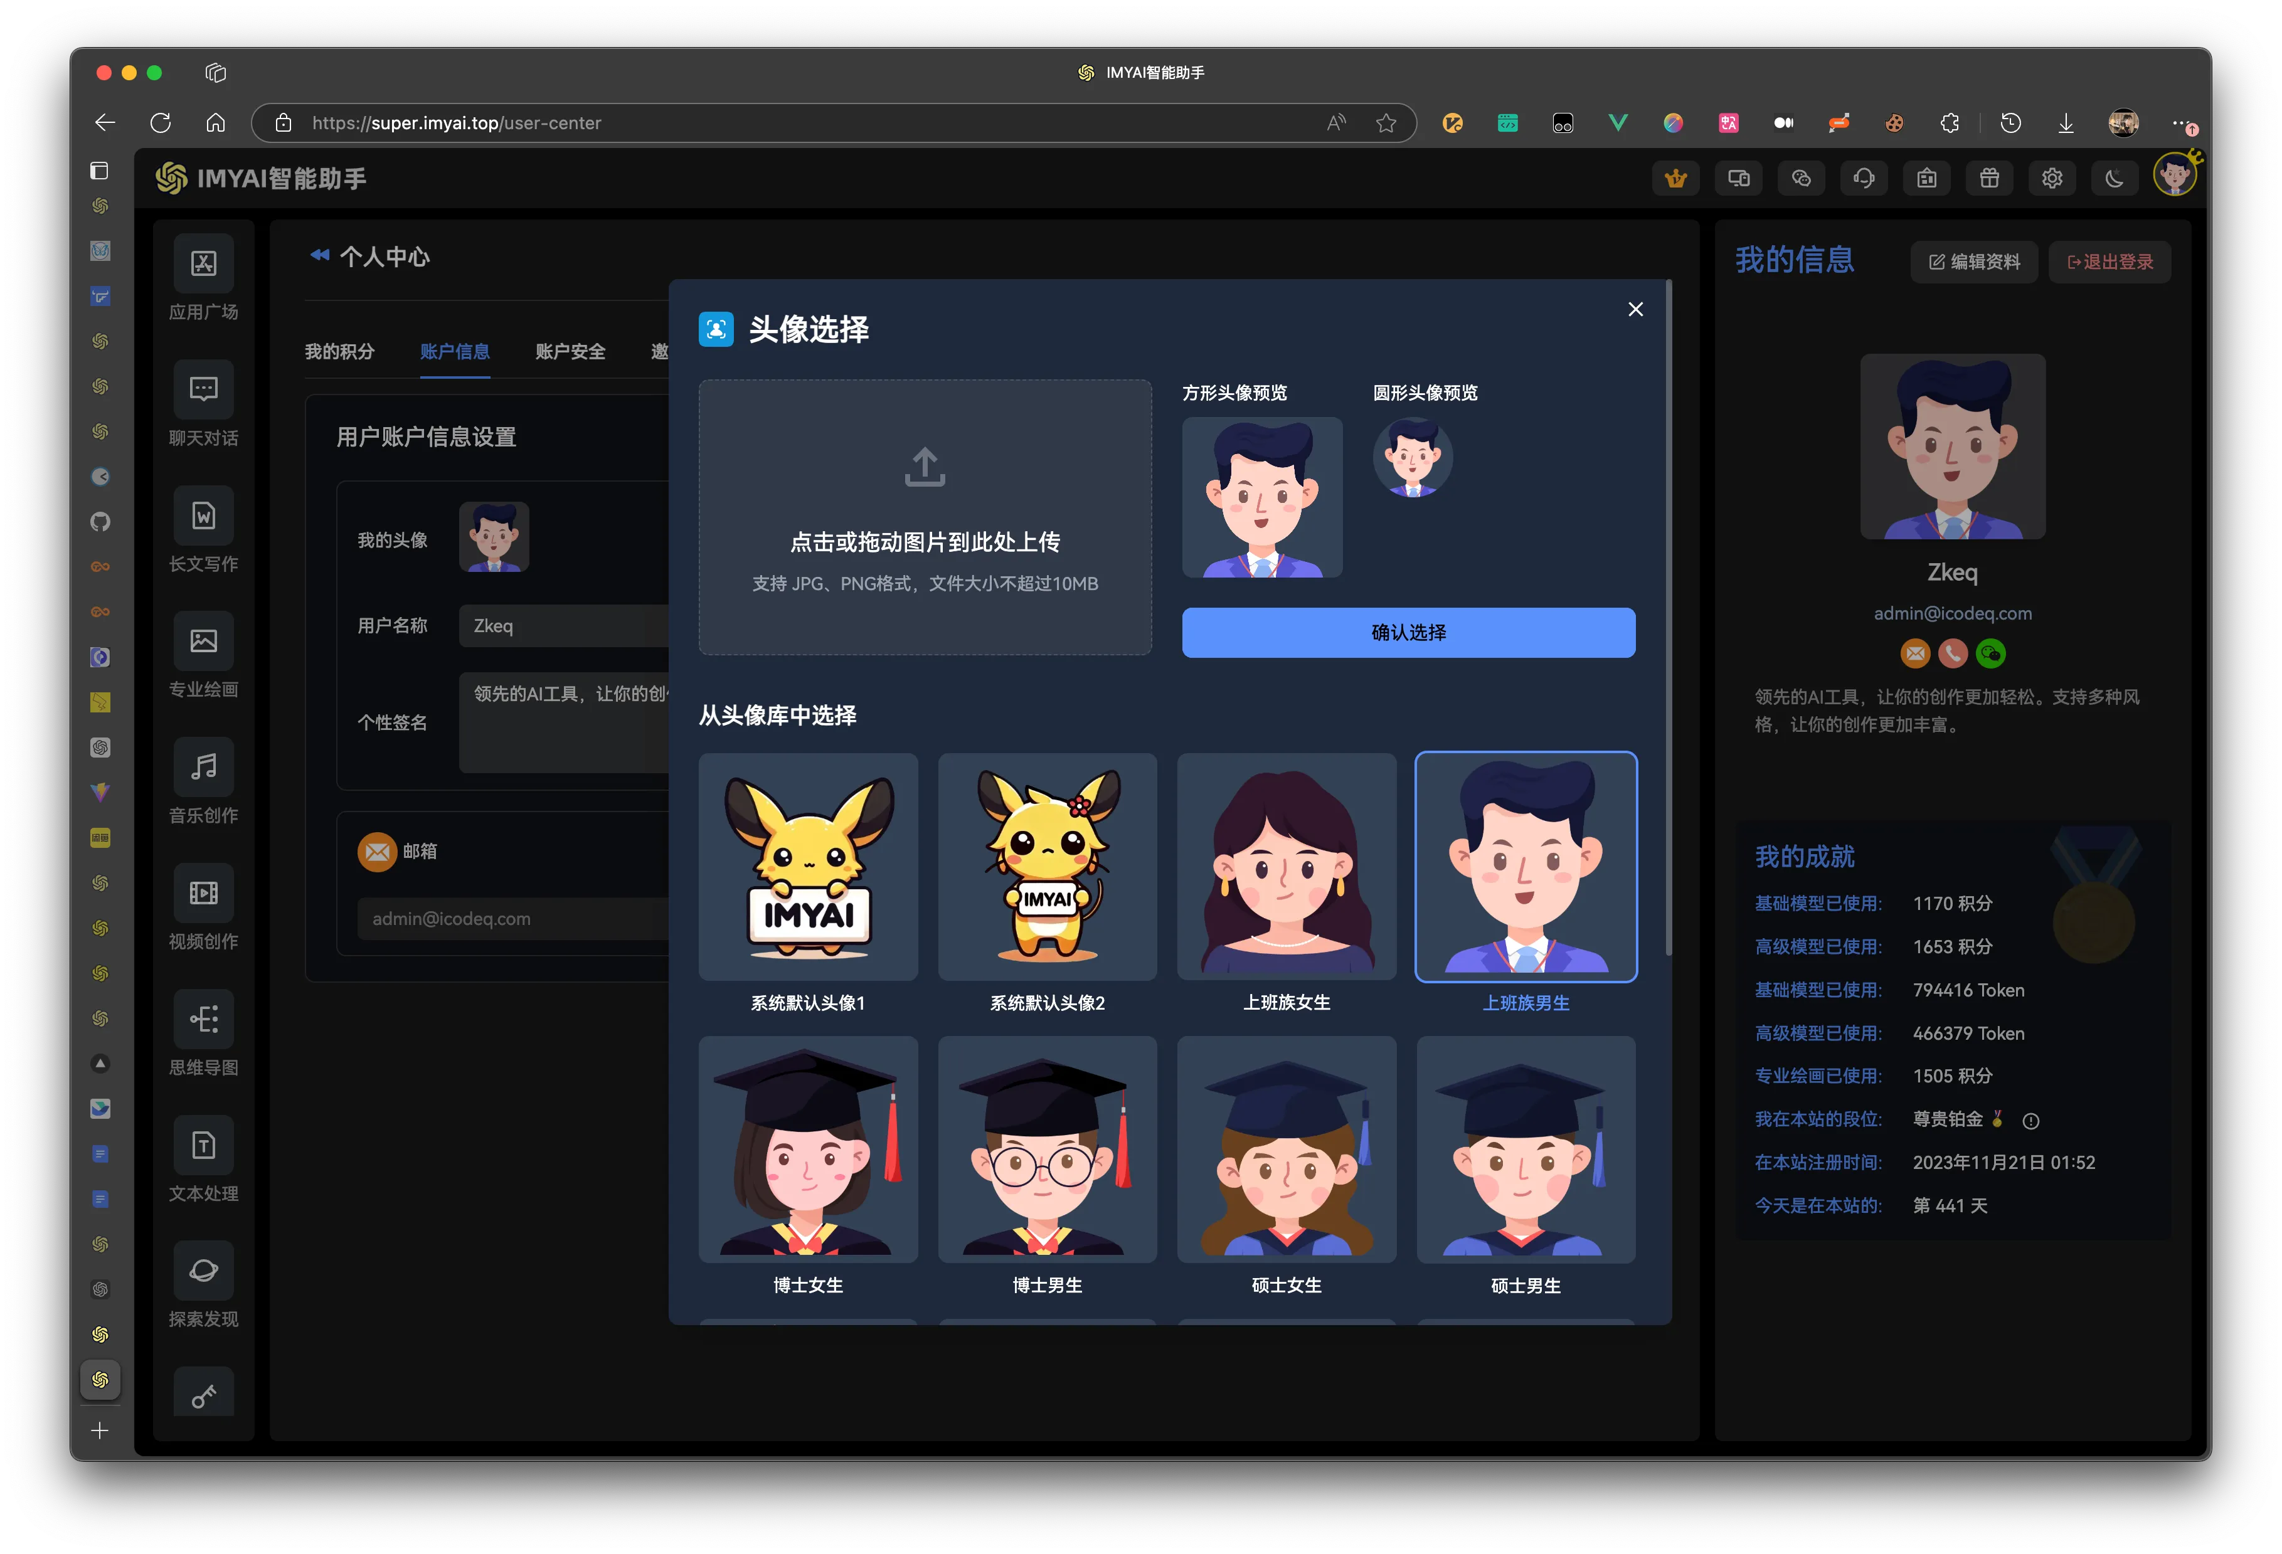2282x1554 pixels.
Task: Click the 个人中心 back arrow icon
Action: point(319,255)
